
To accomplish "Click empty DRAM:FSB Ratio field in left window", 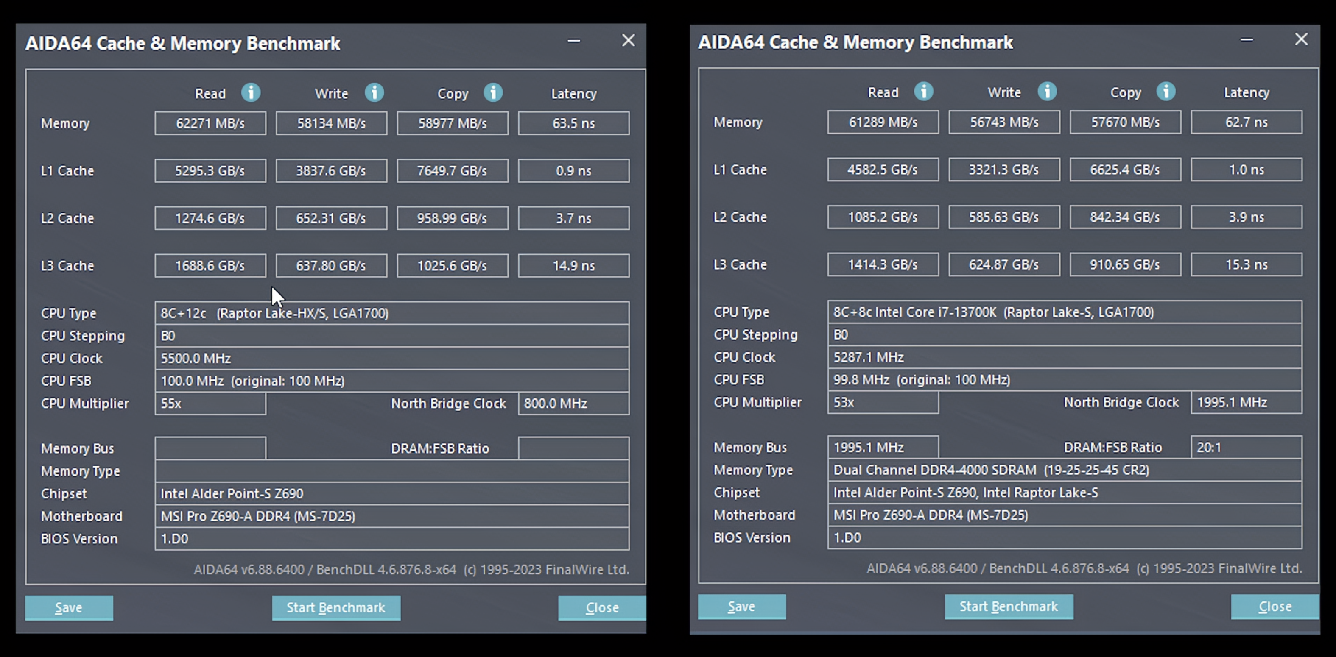I will click(573, 448).
